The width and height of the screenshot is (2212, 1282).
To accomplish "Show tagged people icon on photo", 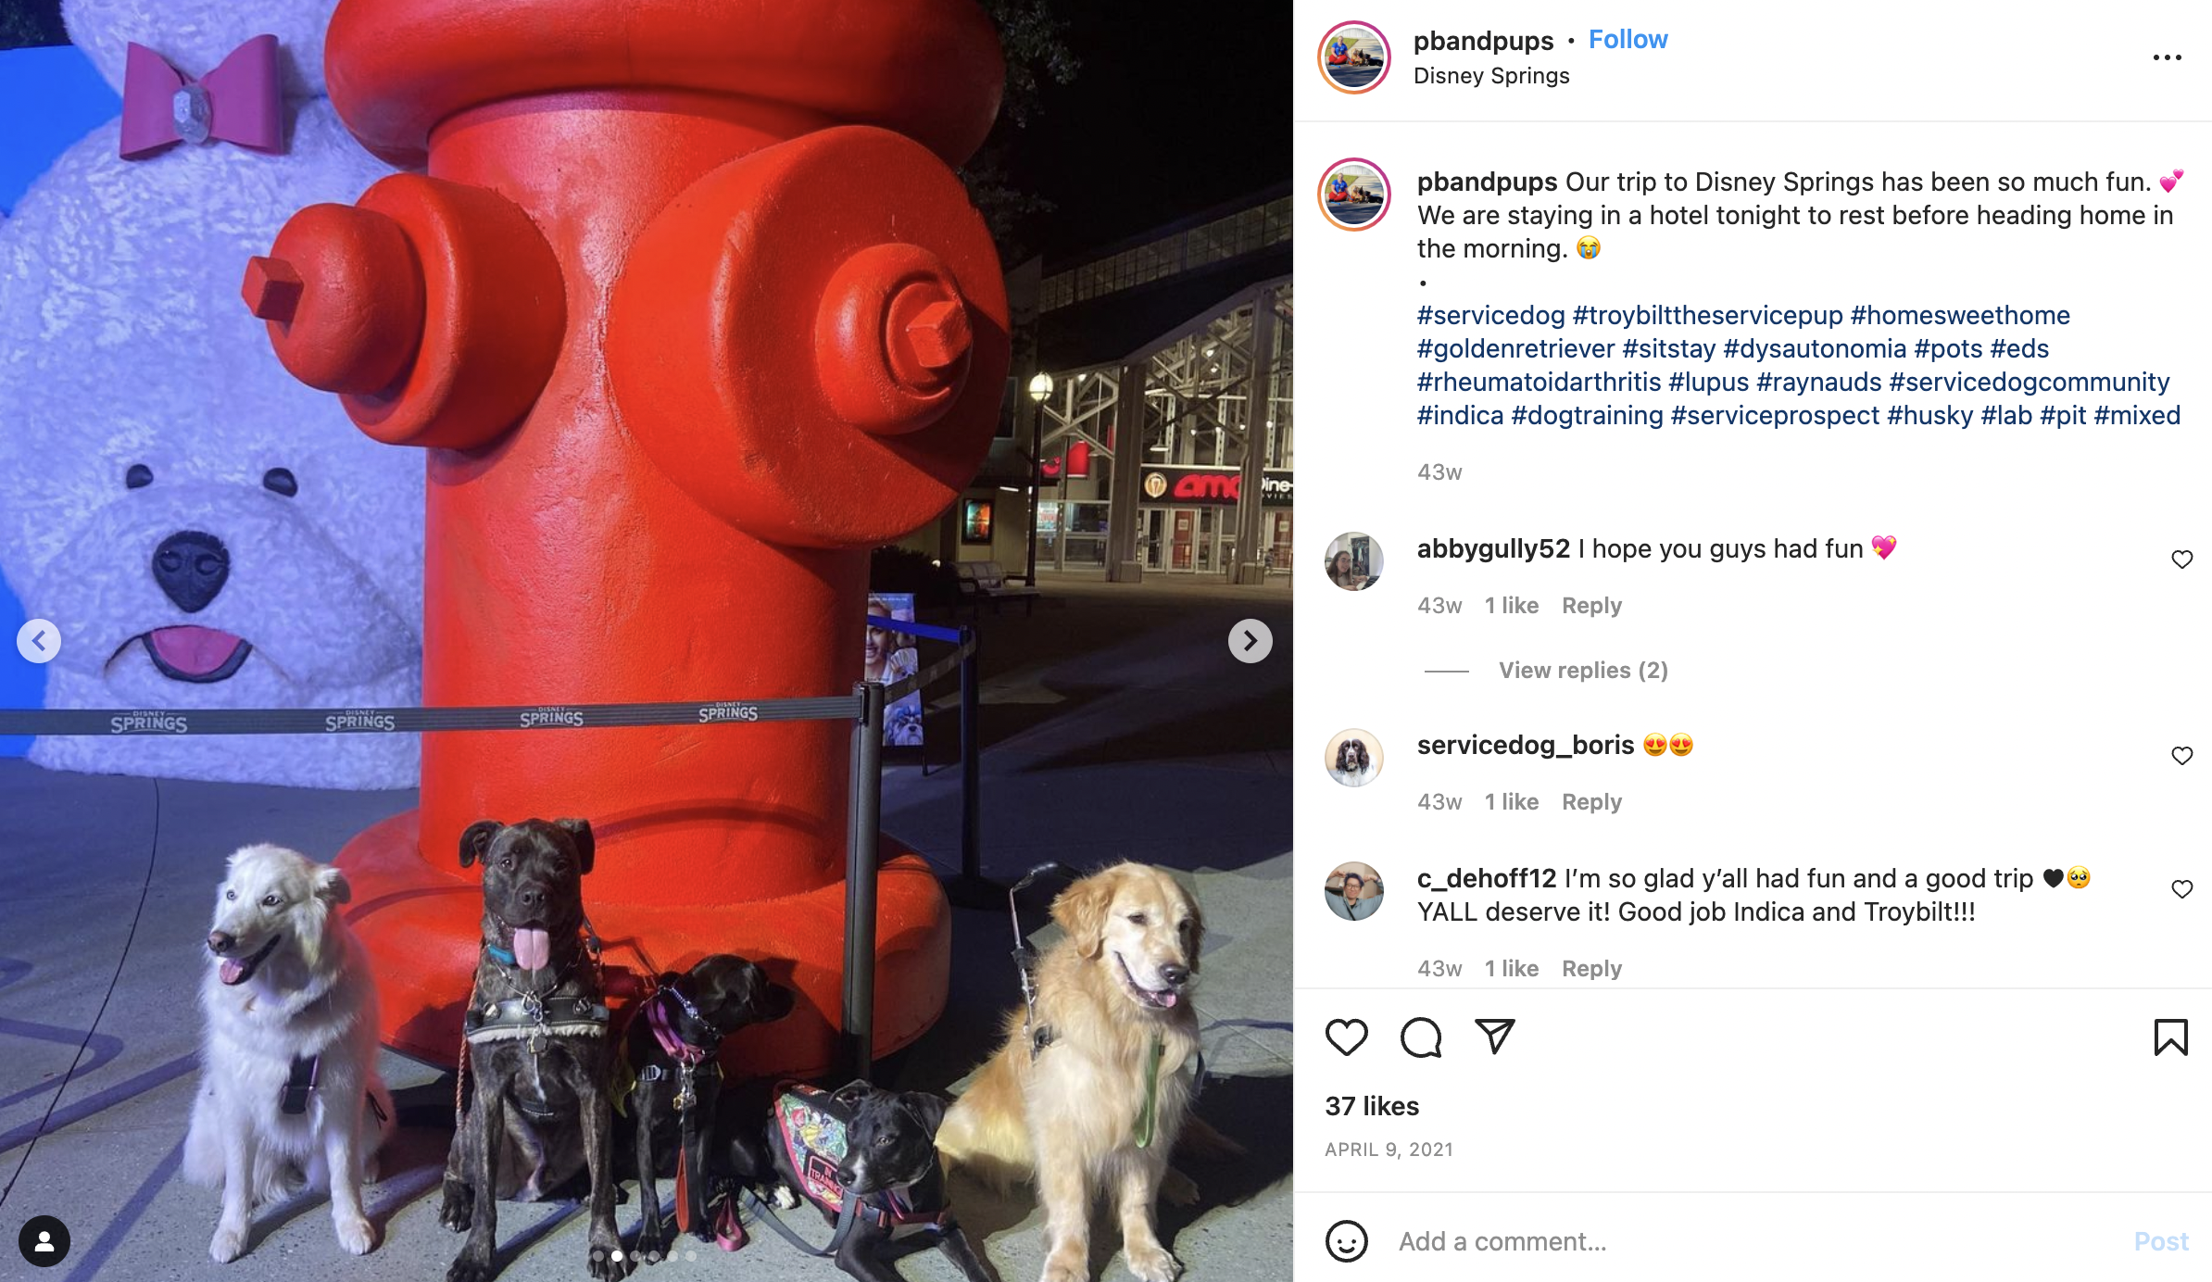I will (x=44, y=1240).
